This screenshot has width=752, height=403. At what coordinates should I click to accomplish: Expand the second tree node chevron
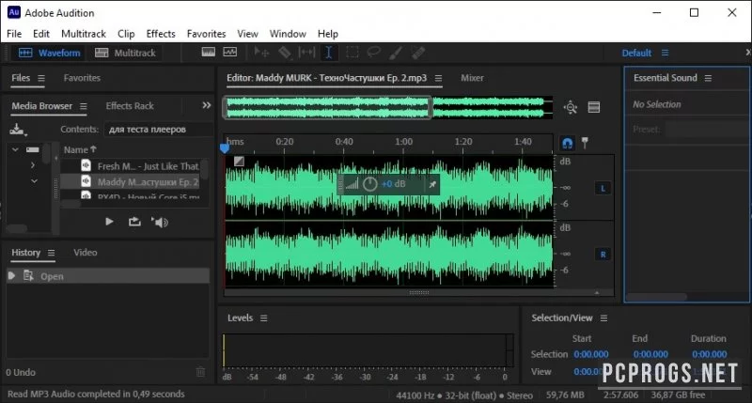click(x=33, y=165)
